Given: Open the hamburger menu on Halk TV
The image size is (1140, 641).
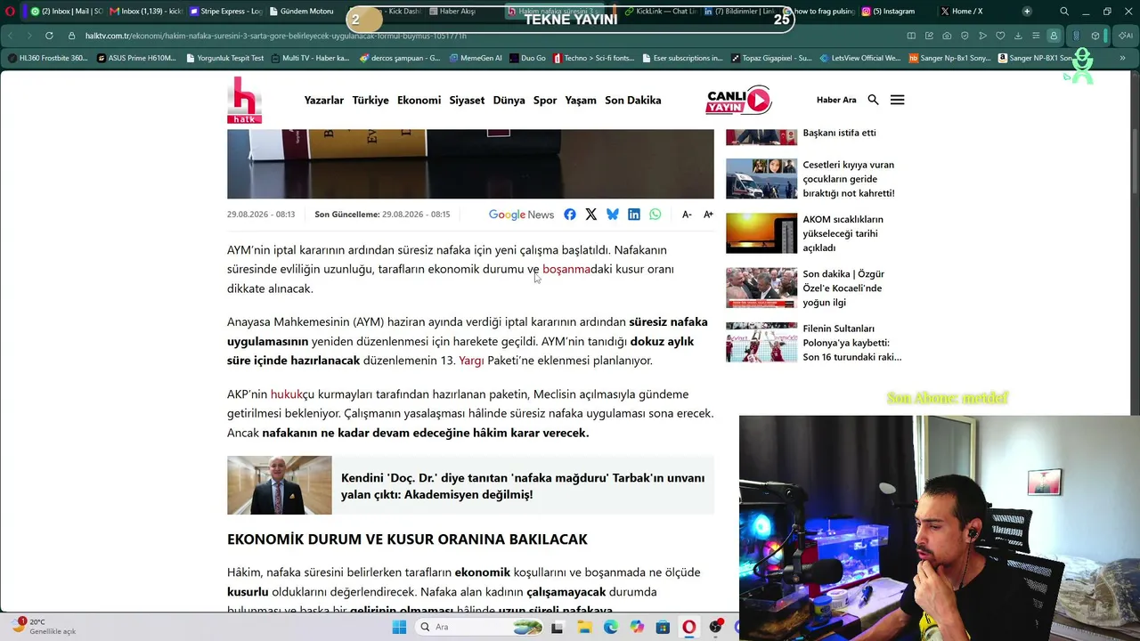Looking at the screenshot, I should (897, 100).
